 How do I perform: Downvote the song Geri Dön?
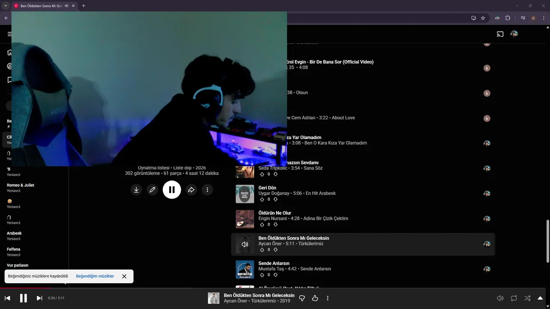[x=275, y=199]
